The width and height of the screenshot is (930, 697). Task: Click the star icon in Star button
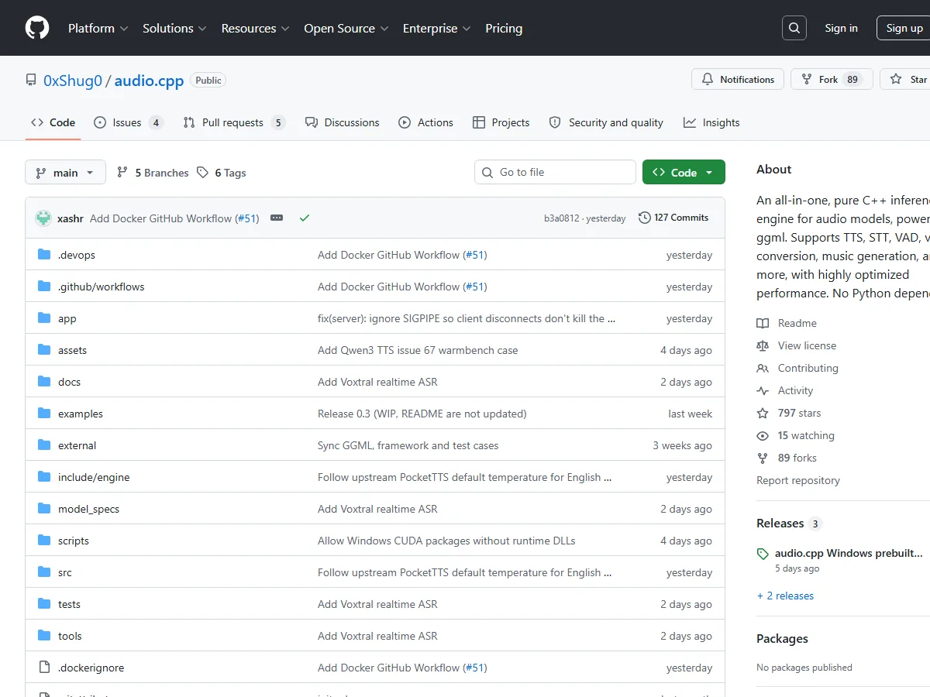coord(896,79)
